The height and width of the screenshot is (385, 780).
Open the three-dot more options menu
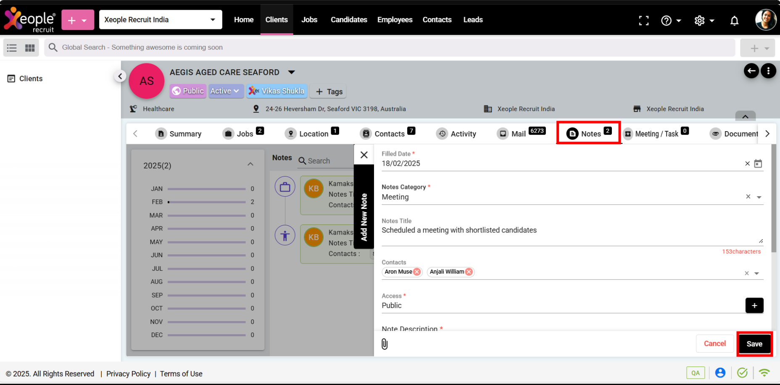point(769,71)
